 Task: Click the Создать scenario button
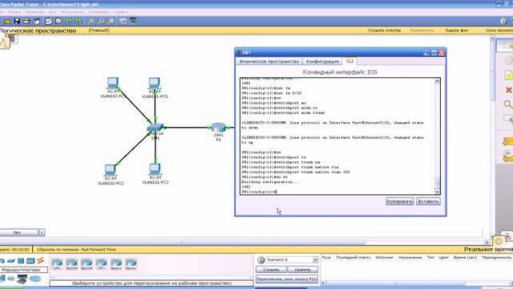271,270
